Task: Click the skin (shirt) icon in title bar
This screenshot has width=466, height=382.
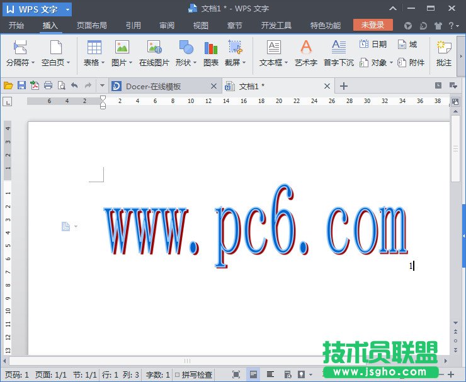Action: coord(438,26)
